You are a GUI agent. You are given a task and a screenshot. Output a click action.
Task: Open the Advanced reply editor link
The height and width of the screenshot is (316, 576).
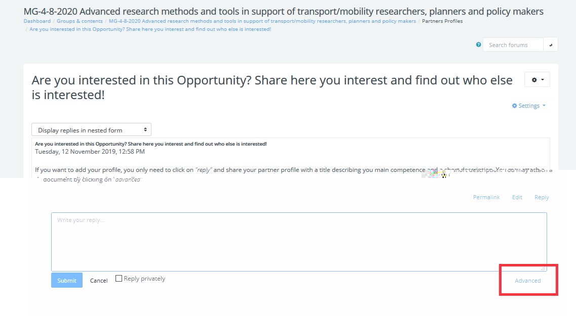point(528,281)
